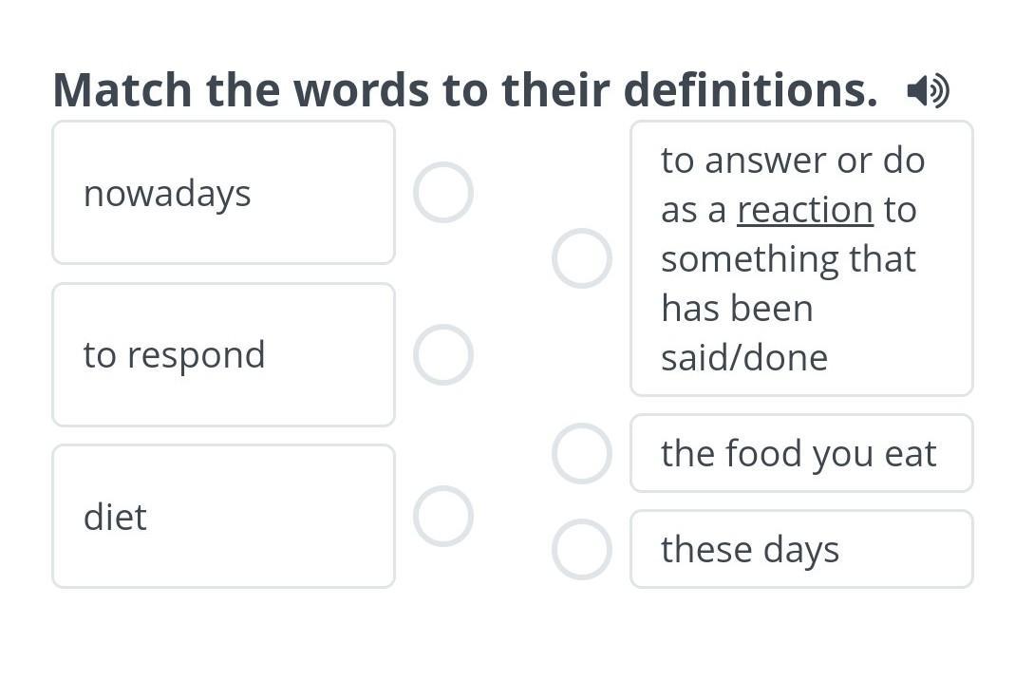1015x681 pixels.
Task: Click the 'these days' text label
Action: coord(749,550)
